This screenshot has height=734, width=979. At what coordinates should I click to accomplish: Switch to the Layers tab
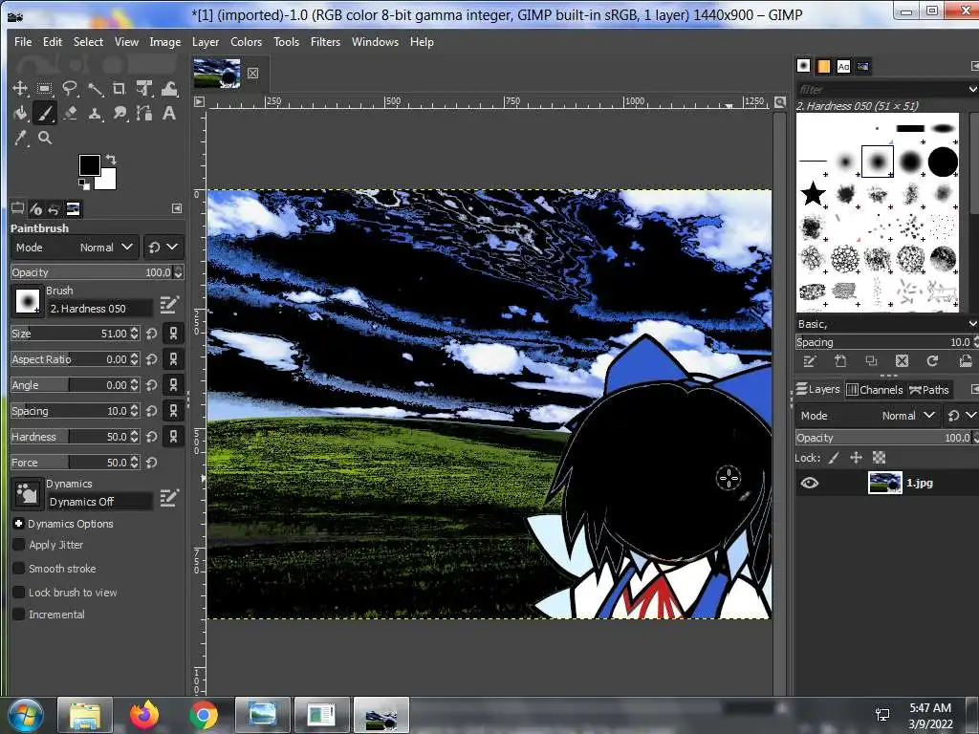pyautogui.click(x=818, y=390)
